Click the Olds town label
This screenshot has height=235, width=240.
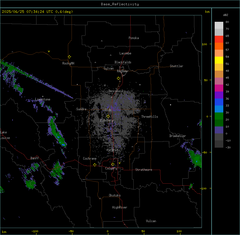click(108, 110)
